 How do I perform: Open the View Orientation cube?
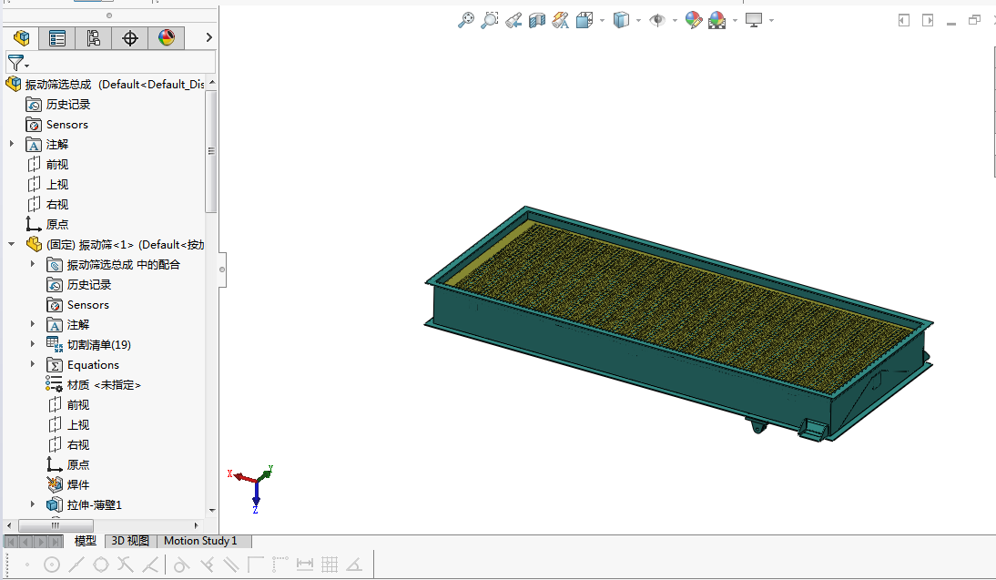click(x=584, y=20)
